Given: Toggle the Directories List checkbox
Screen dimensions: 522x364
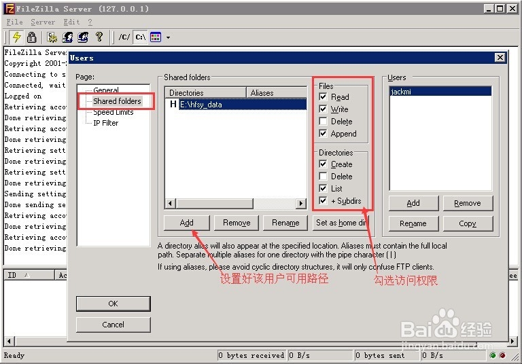Looking at the screenshot, I should coord(323,188).
